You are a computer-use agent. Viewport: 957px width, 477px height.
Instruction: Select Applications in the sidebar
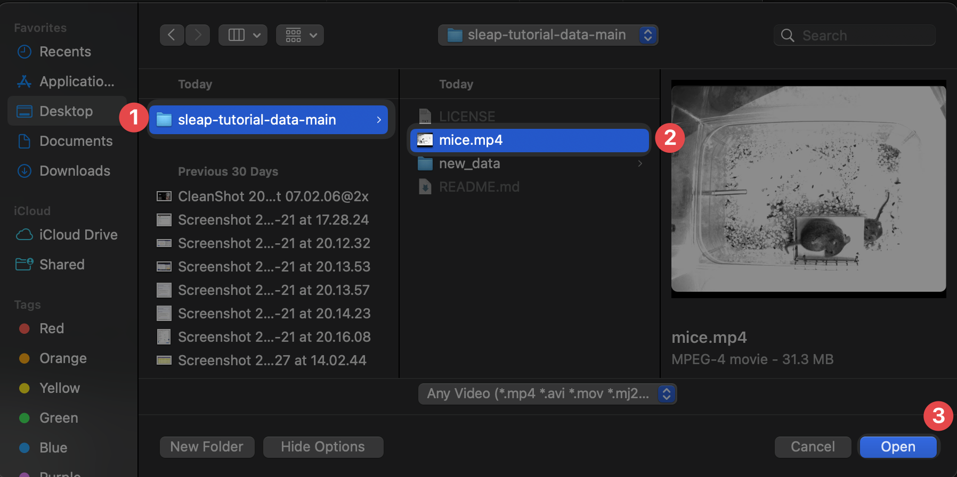(x=76, y=81)
